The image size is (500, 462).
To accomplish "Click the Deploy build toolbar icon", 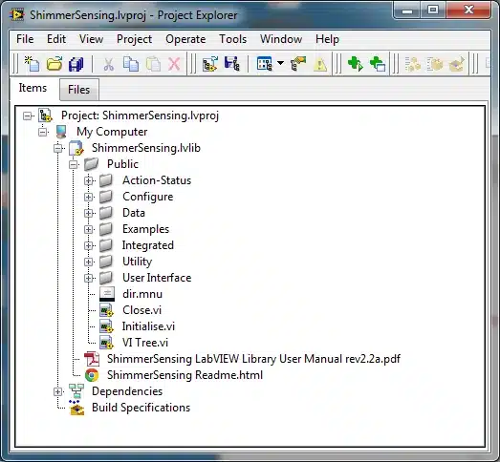I will click(x=435, y=64).
